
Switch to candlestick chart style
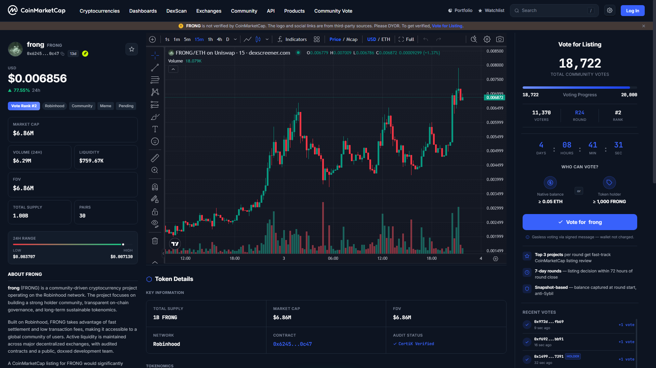pyautogui.click(x=258, y=39)
